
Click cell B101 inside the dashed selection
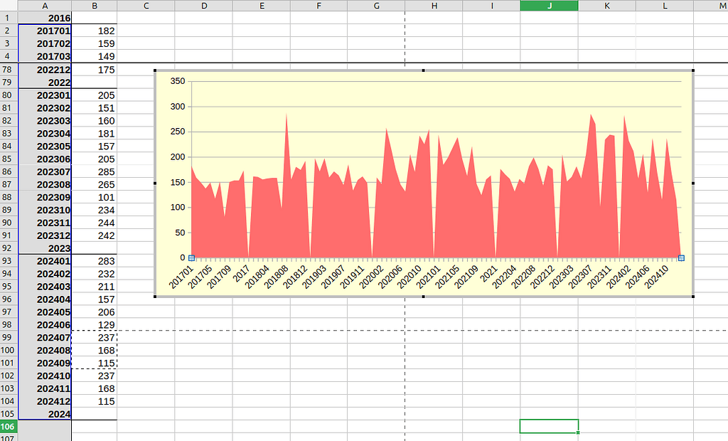pos(94,363)
